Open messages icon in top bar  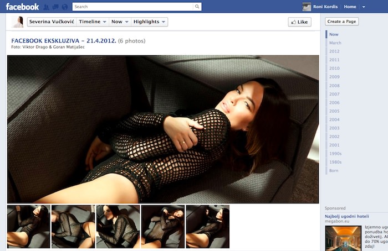(55, 7)
